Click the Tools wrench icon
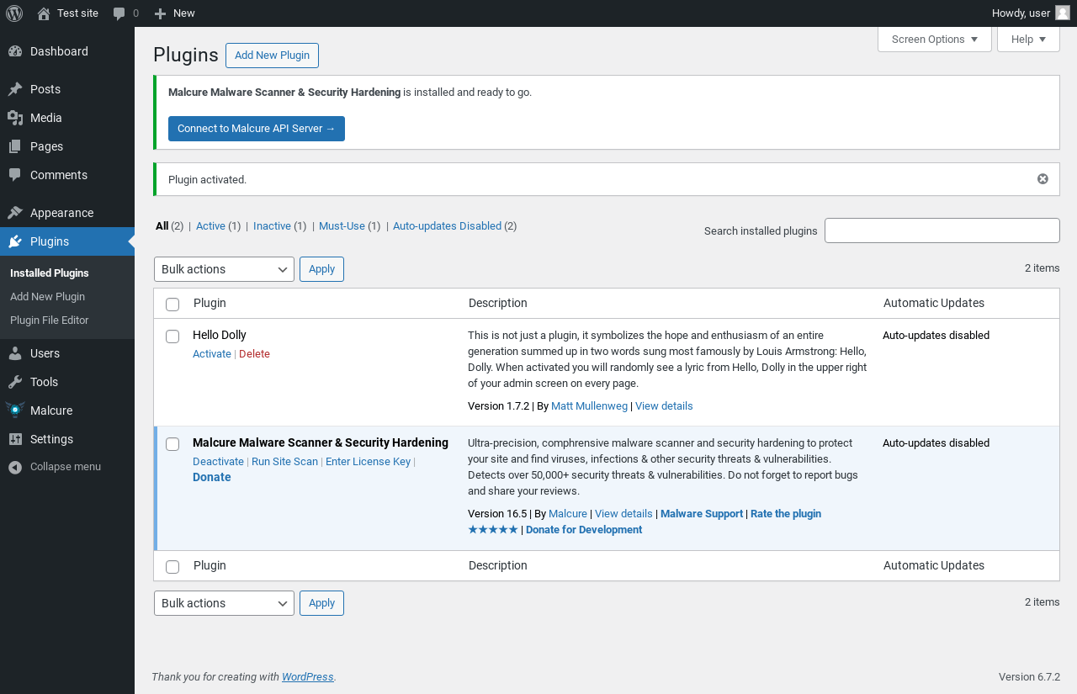Viewport: 1077px width, 694px height. [15, 382]
